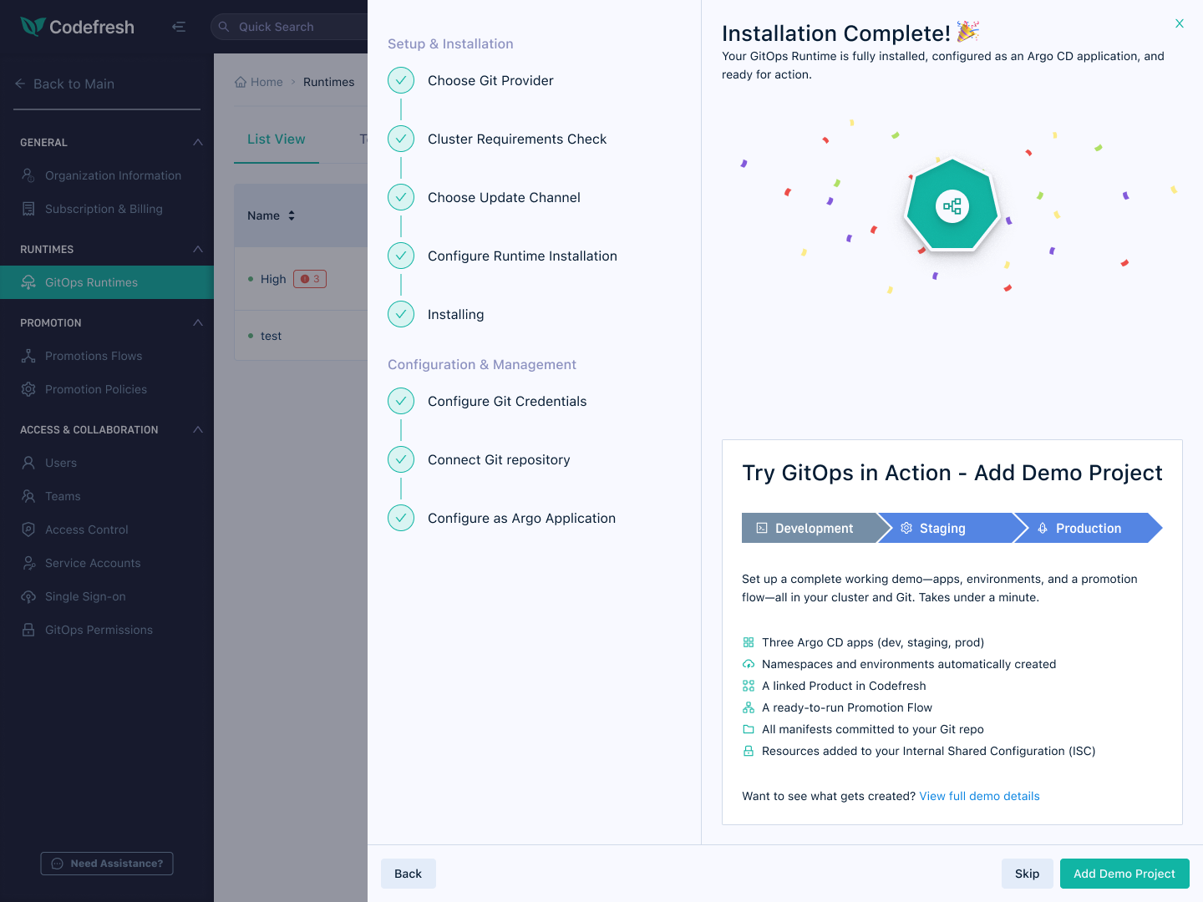Image resolution: width=1203 pixels, height=902 pixels.
Task: Open Subscription & Billing page
Action: pos(107,209)
